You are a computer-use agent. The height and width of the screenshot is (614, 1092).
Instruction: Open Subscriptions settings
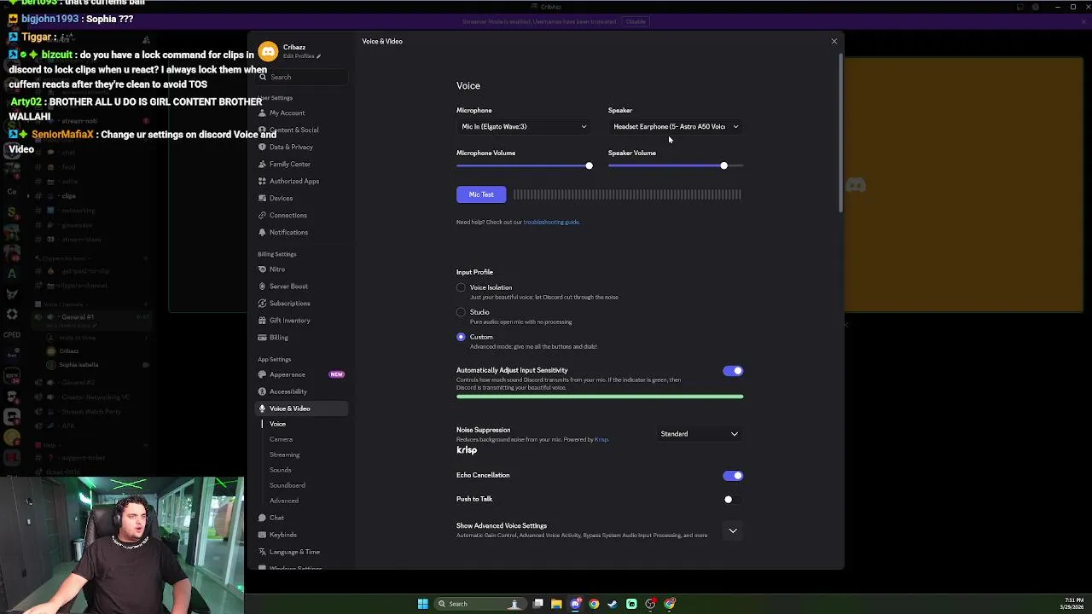301,304
